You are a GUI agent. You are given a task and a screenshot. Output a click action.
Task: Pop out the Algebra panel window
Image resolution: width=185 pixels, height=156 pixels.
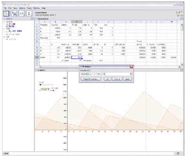point(32,19)
